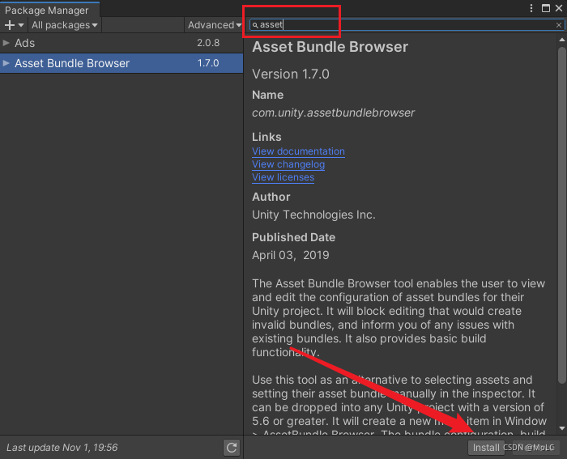Viewport: 567px width, 459px height.
Task: Click the asset search input field
Action: pos(407,24)
